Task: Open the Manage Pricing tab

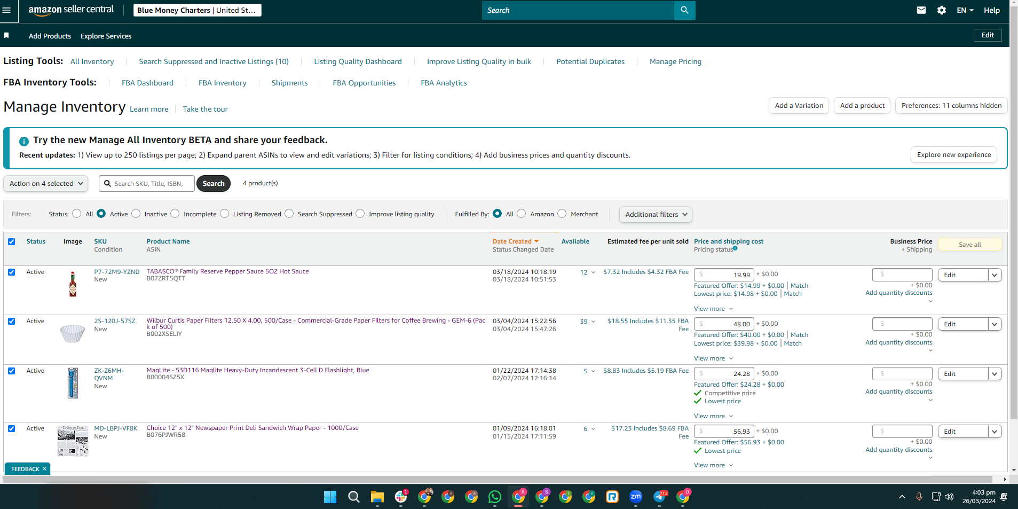Action: point(675,61)
